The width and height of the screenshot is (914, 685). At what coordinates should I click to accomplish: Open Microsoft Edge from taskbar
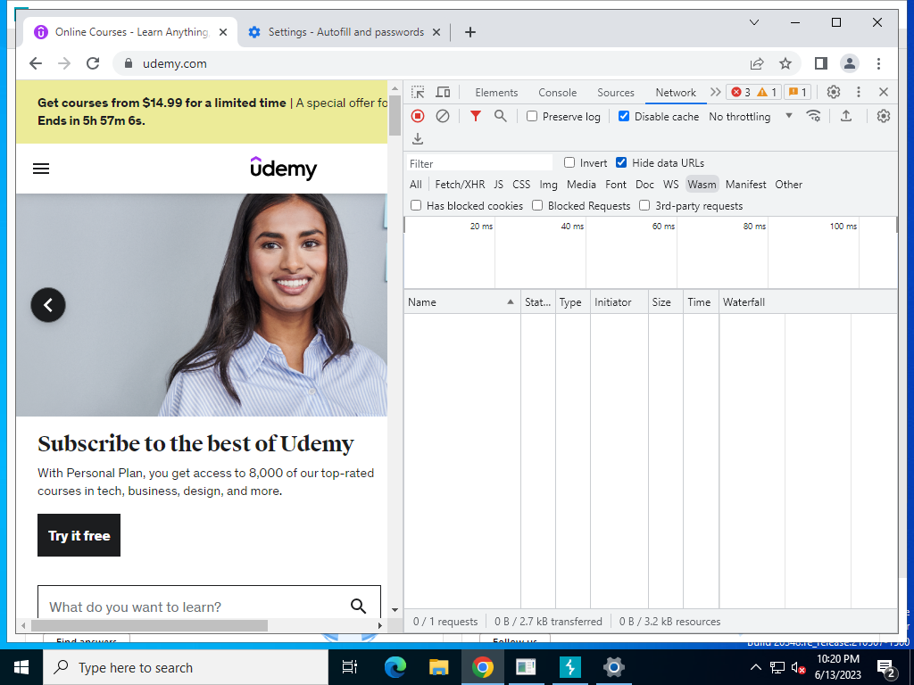pyautogui.click(x=395, y=667)
